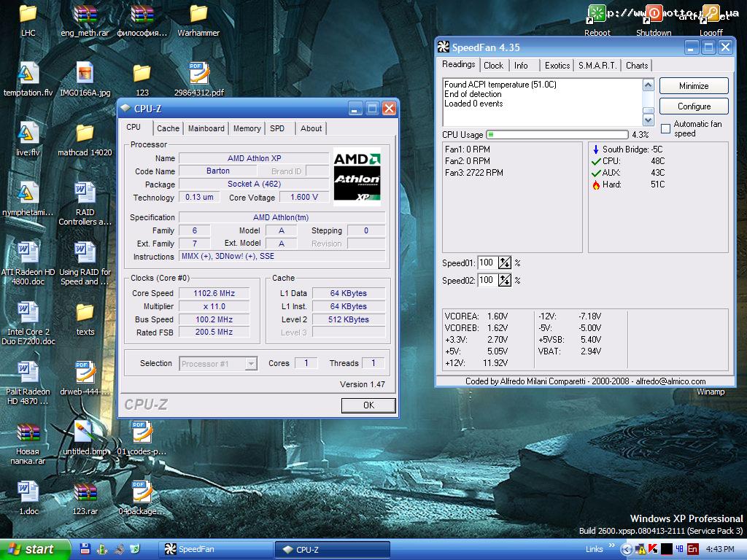Open Winamp from the quick launch bar
This screenshot has width=747, height=560.
pos(118,549)
